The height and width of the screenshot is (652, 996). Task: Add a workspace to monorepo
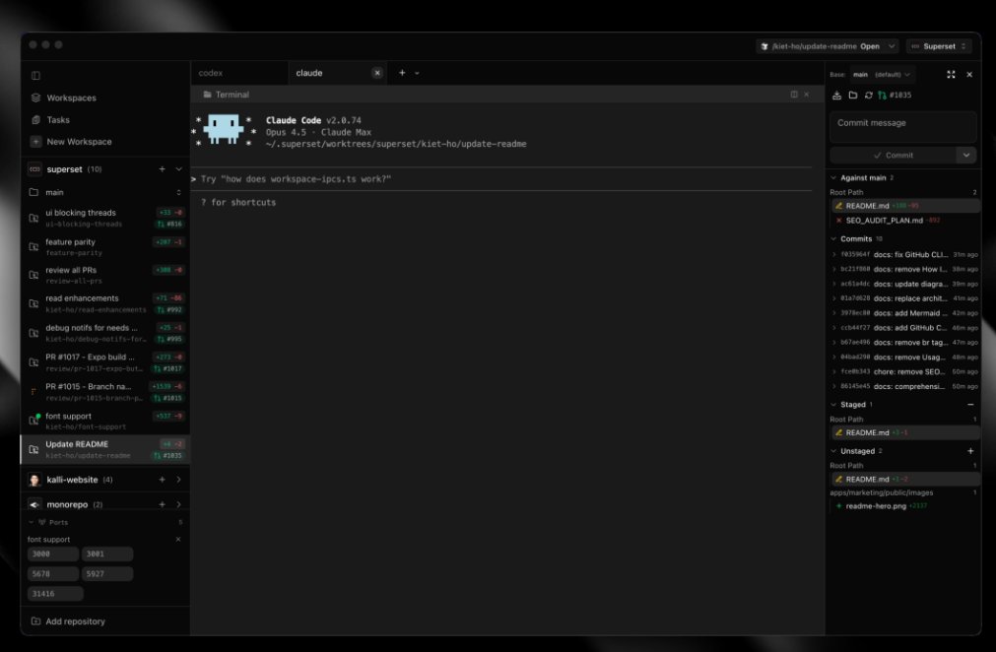coord(162,504)
